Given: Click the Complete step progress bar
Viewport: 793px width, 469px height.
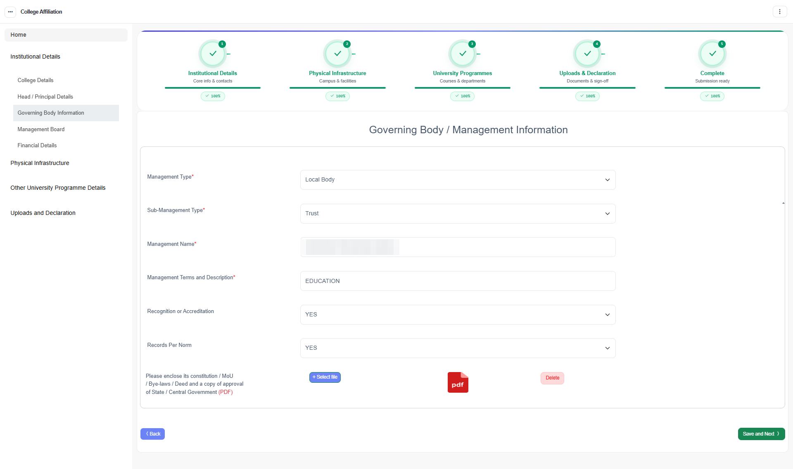Looking at the screenshot, I should click(712, 88).
